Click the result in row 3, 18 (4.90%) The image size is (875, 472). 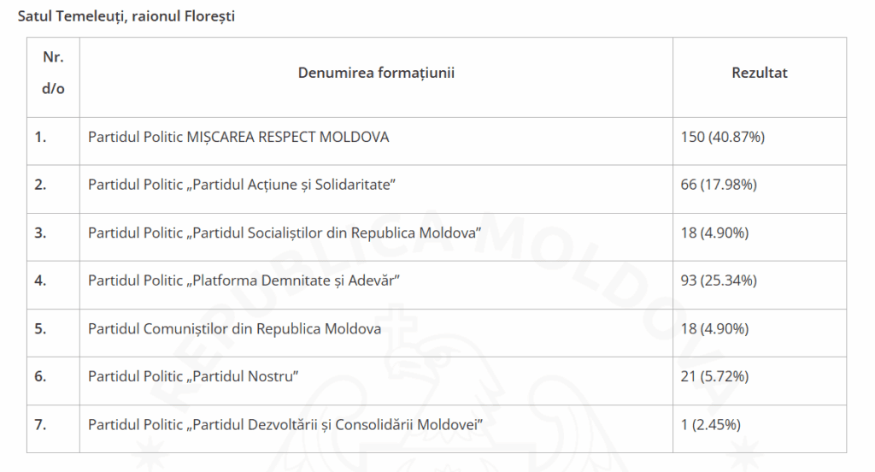(x=714, y=233)
